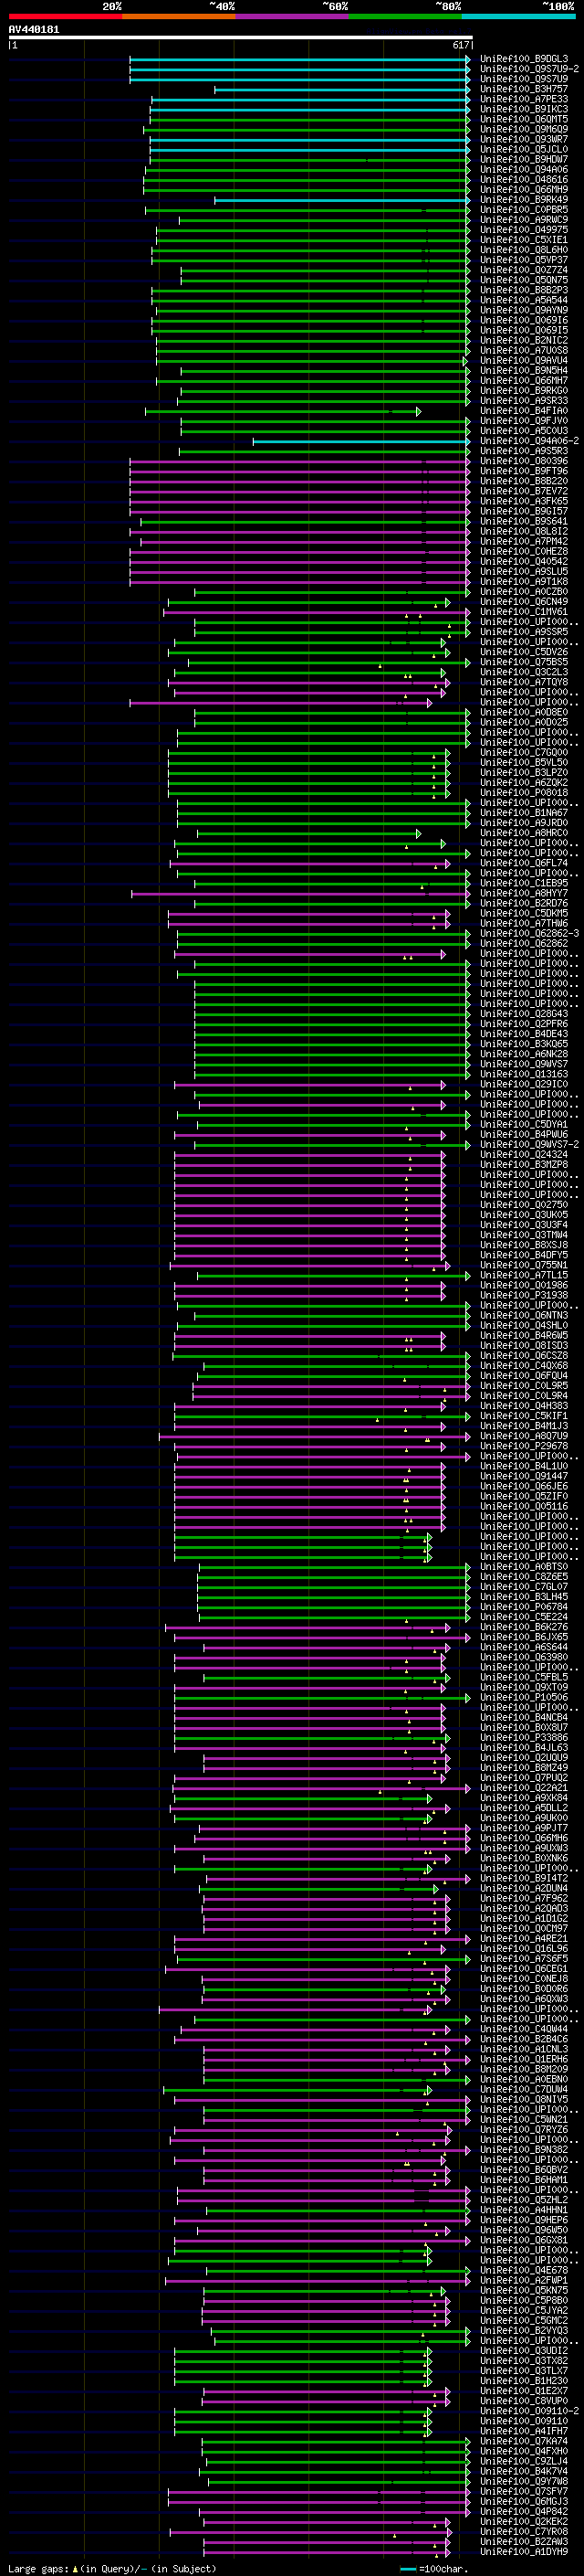
Task: Click the red 20% identity legend segment
Action: (65, 16)
